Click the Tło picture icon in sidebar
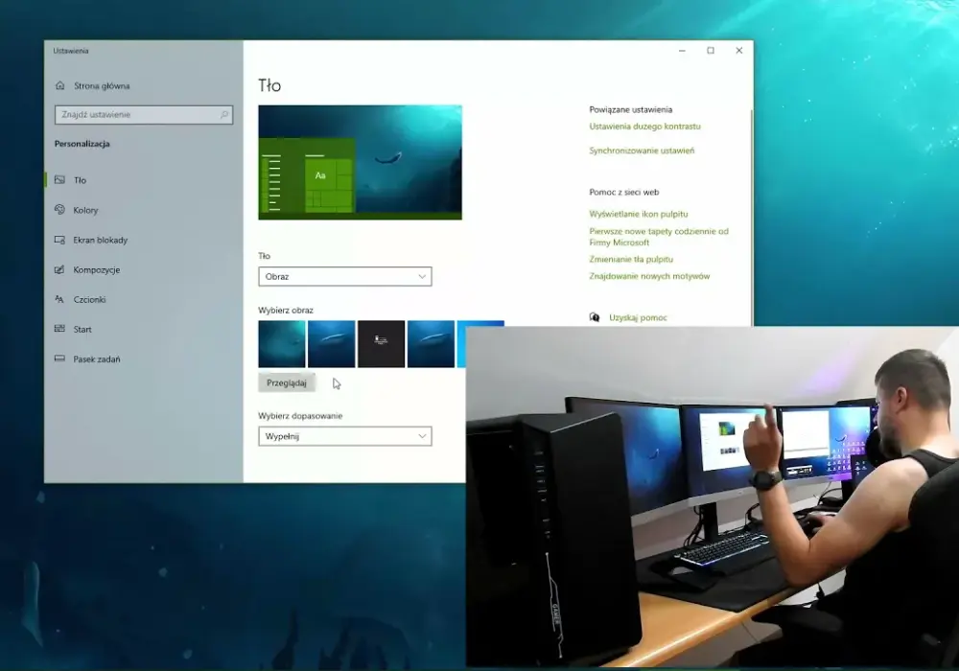959x671 pixels. pyautogui.click(x=59, y=179)
